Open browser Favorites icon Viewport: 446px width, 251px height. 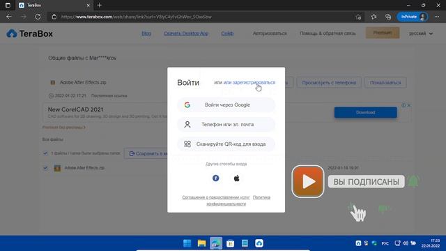click(374, 17)
